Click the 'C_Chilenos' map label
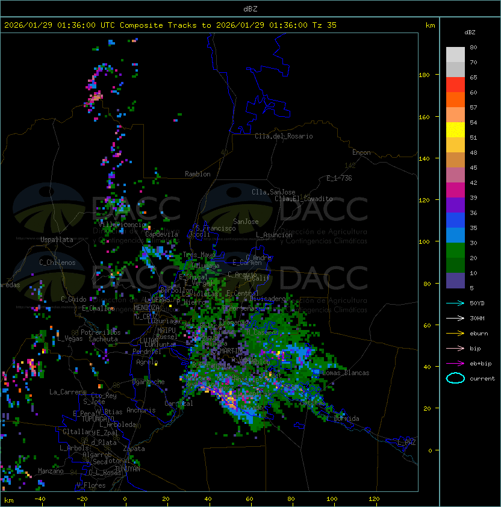Screen dimensions: 501x507 click(57, 263)
